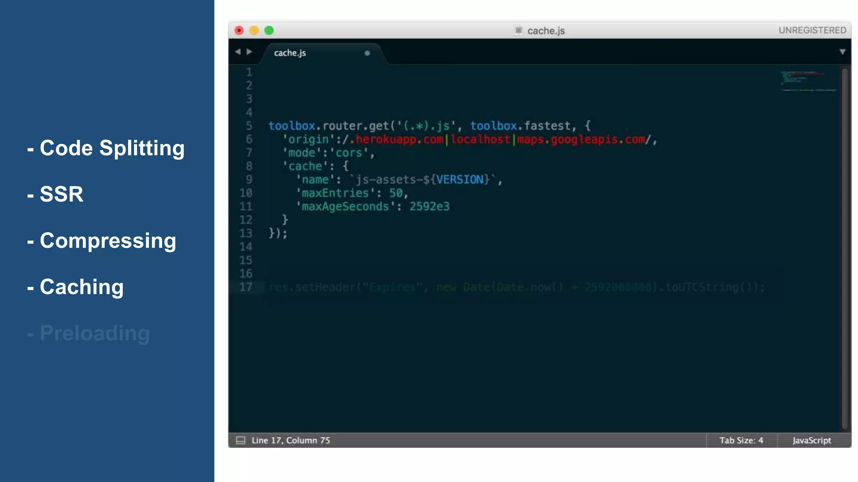Click the green maximize window button
Viewport: 858px width, 482px height.
[x=269, y=30]
